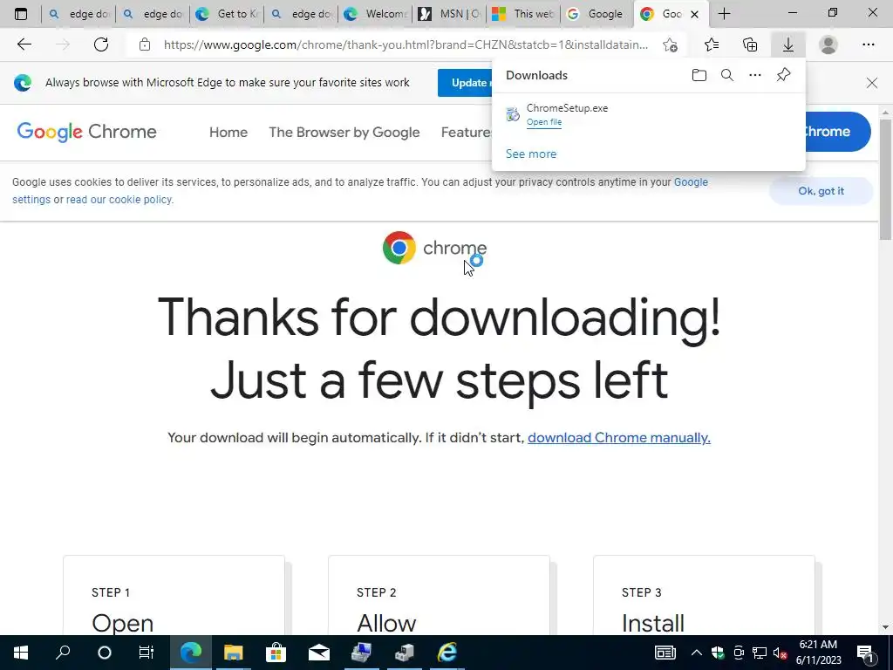The width and height of the screenshot is (893, 670).
Task: Refresh the current page
Action: (x=101, y=44)
